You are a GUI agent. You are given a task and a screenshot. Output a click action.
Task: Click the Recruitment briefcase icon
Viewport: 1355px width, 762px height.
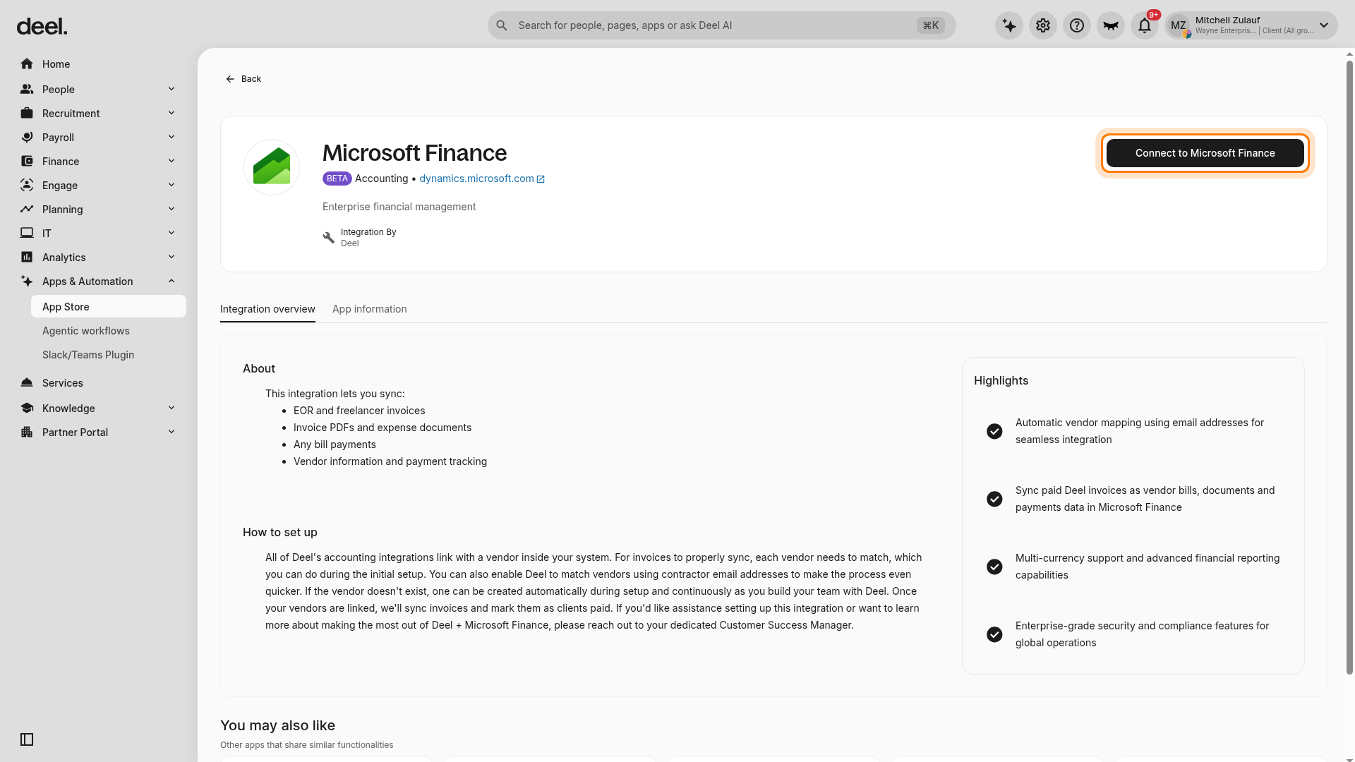point(27,114)
